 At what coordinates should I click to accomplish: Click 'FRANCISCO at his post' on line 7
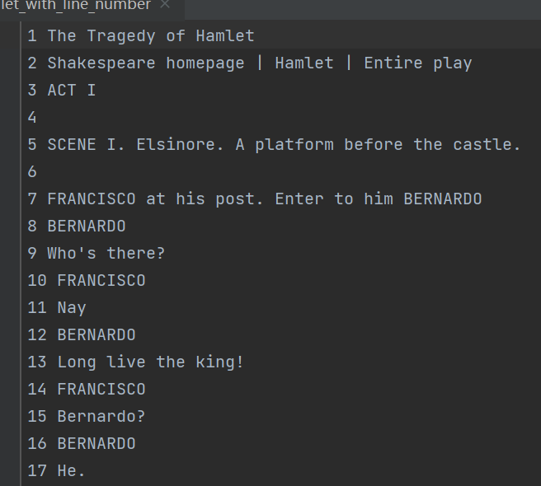coord(150,199)
